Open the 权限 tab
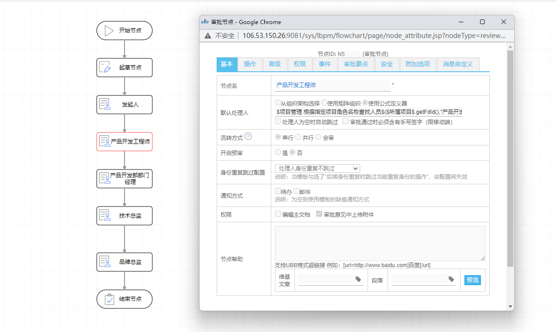 (x=300, y=64)
